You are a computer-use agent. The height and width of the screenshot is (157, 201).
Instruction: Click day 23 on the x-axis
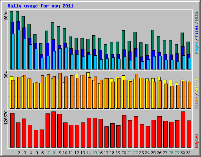pos(141,153)
